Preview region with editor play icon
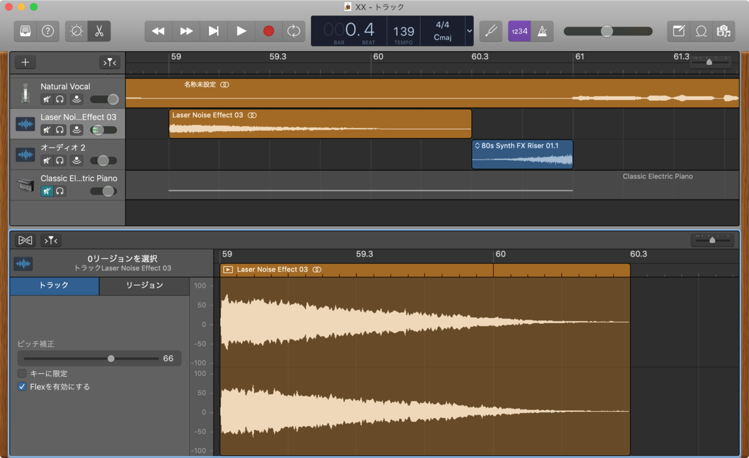749x458 pixels. click(228, 270)
